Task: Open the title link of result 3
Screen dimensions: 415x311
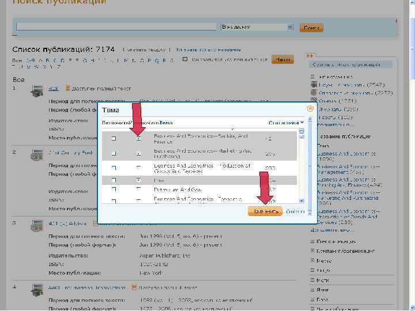Action: click(x=67, y=223)
